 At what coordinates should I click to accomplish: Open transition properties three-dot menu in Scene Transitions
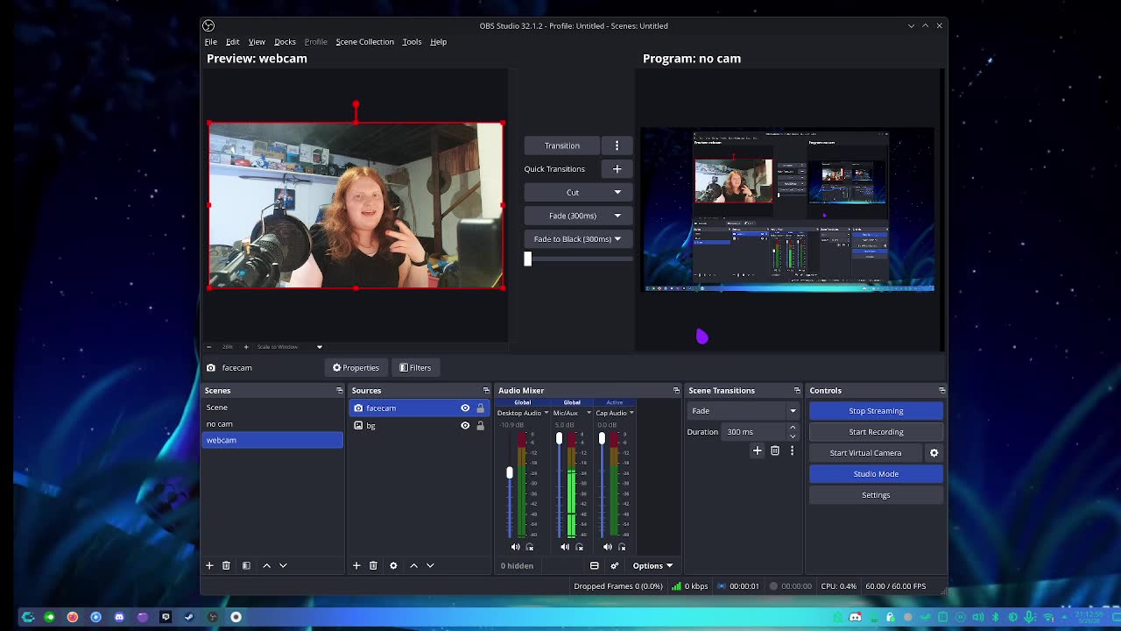(792, 450)
